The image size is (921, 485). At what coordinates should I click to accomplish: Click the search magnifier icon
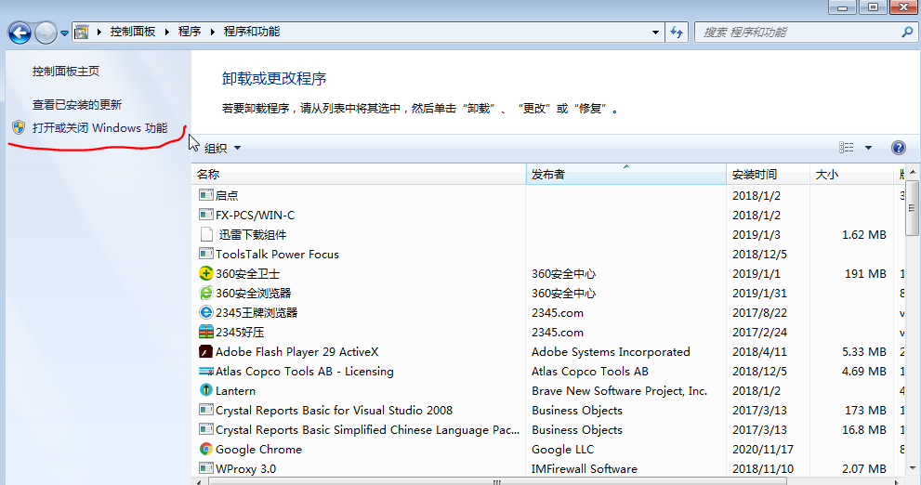(x=907, y=33)
